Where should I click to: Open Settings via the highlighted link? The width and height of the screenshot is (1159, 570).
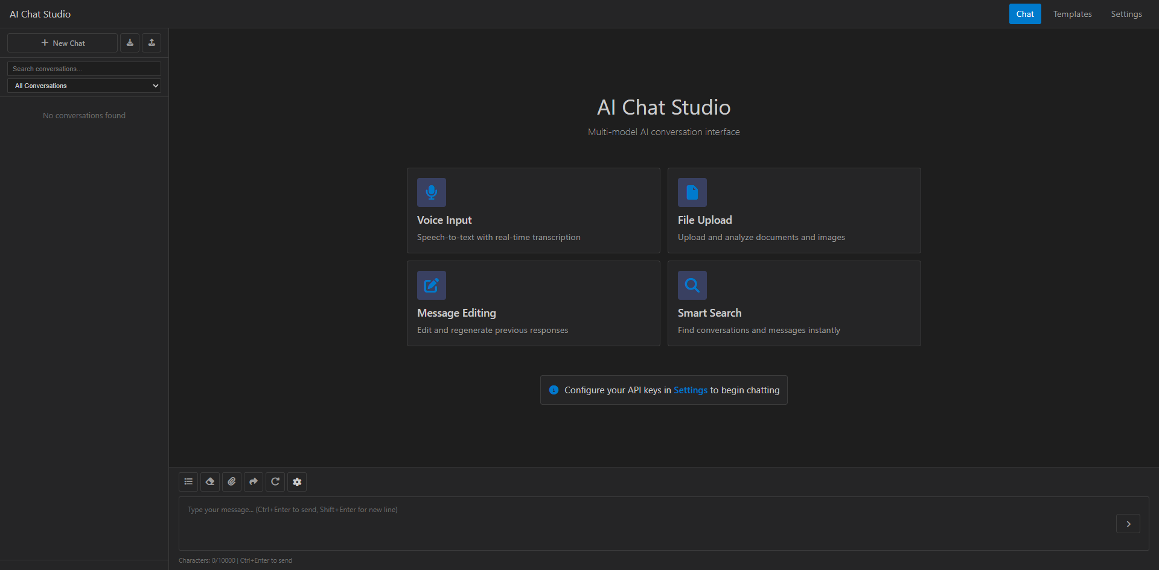[x=690, y=390]
